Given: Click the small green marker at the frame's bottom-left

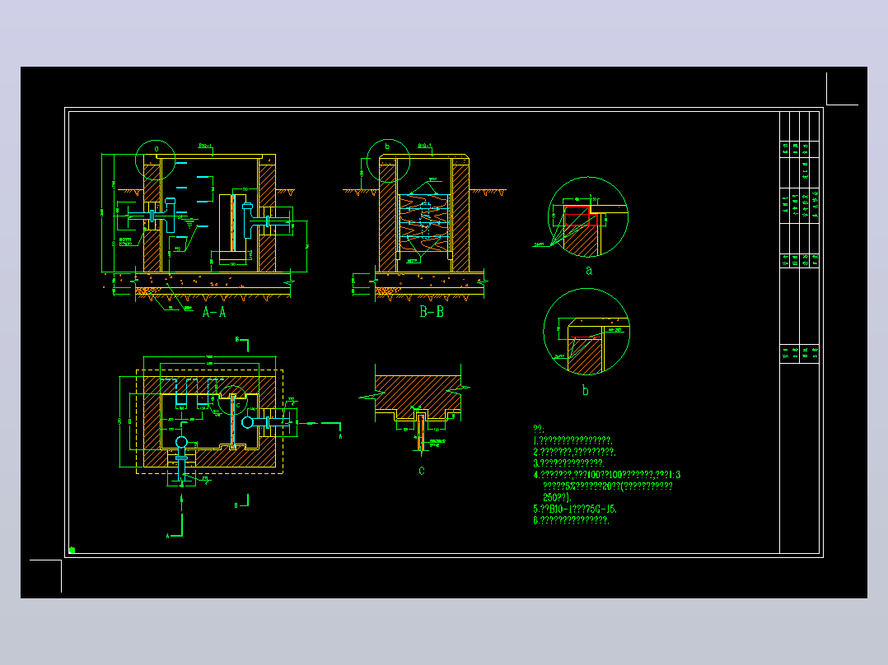Looking at the screenshot, I should click(72, 550).
